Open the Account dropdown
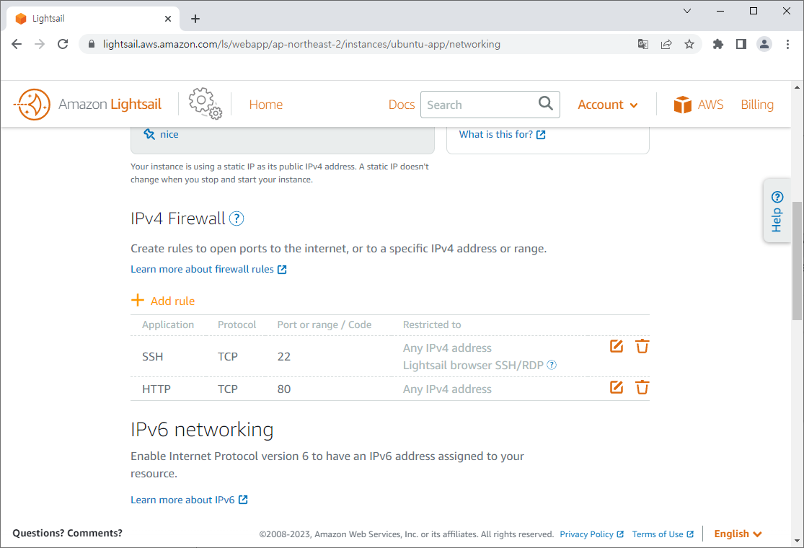This screenshot has height=548, width=804. [x=608, y=104]
